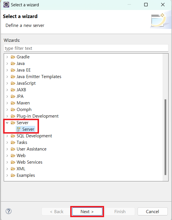The image size is (172, 220).
Task: Select the Java Emitter Templates folder icon
Action: (x=13, y=77)
